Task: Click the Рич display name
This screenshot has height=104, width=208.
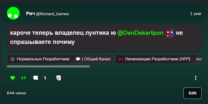Action: 31,14
